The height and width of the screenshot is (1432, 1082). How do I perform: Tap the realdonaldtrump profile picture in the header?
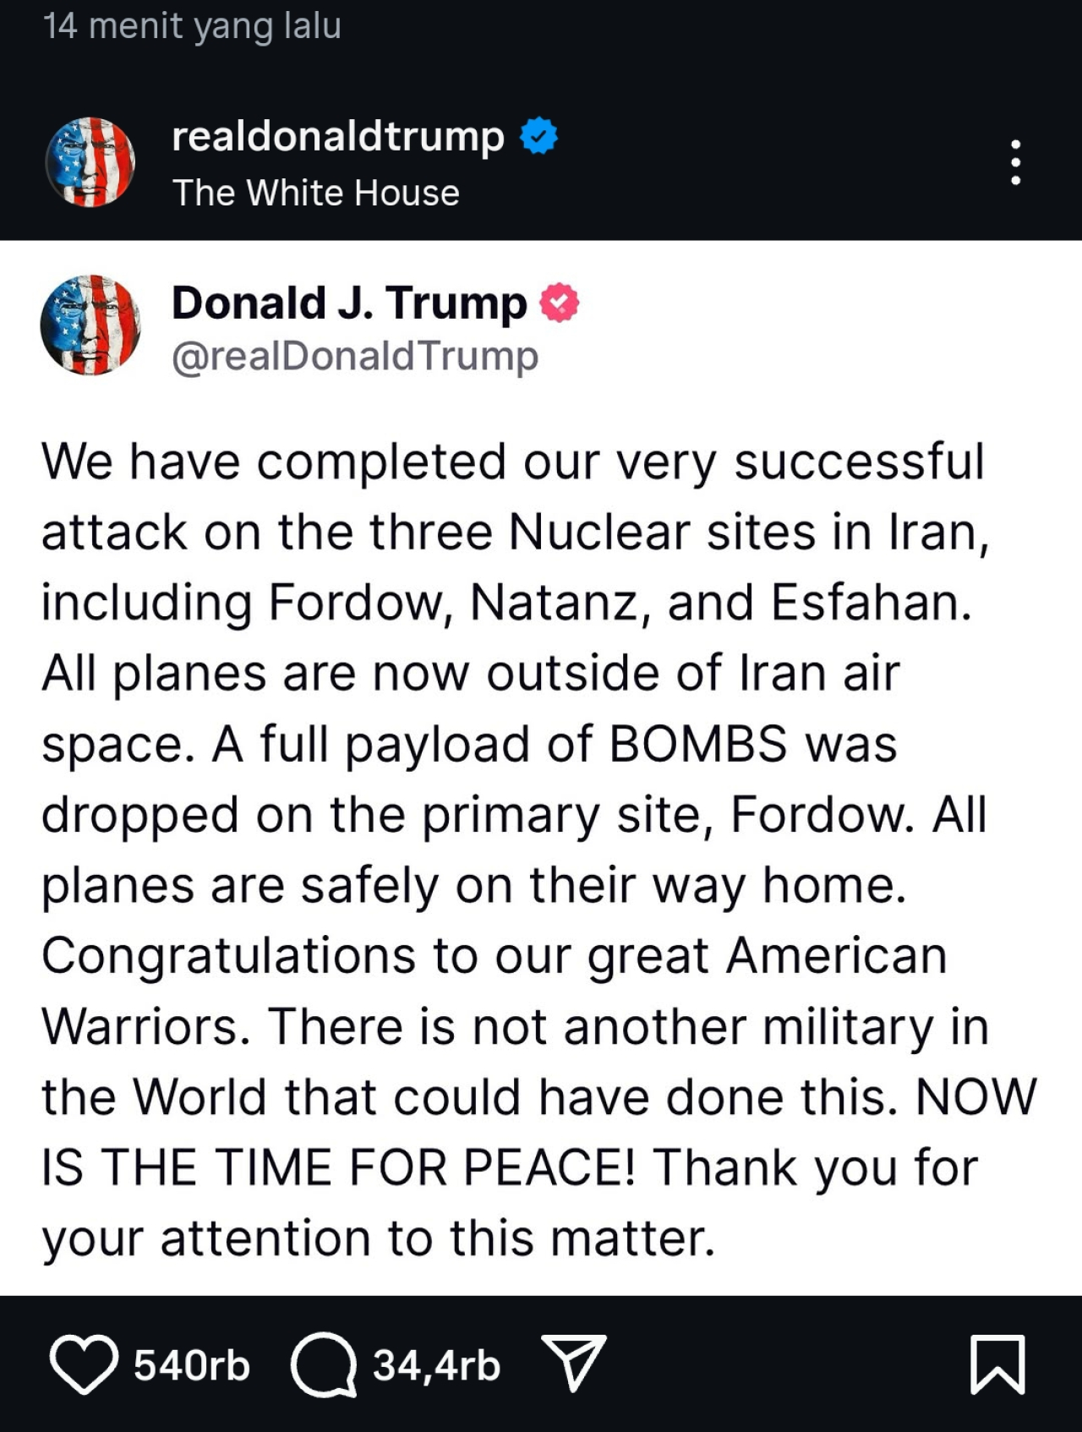(x=90, y=162)
